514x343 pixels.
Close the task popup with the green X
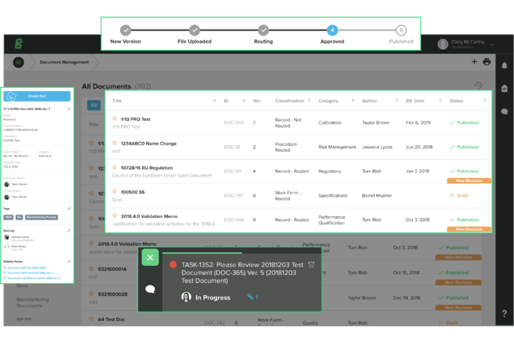tap(150, 258)
